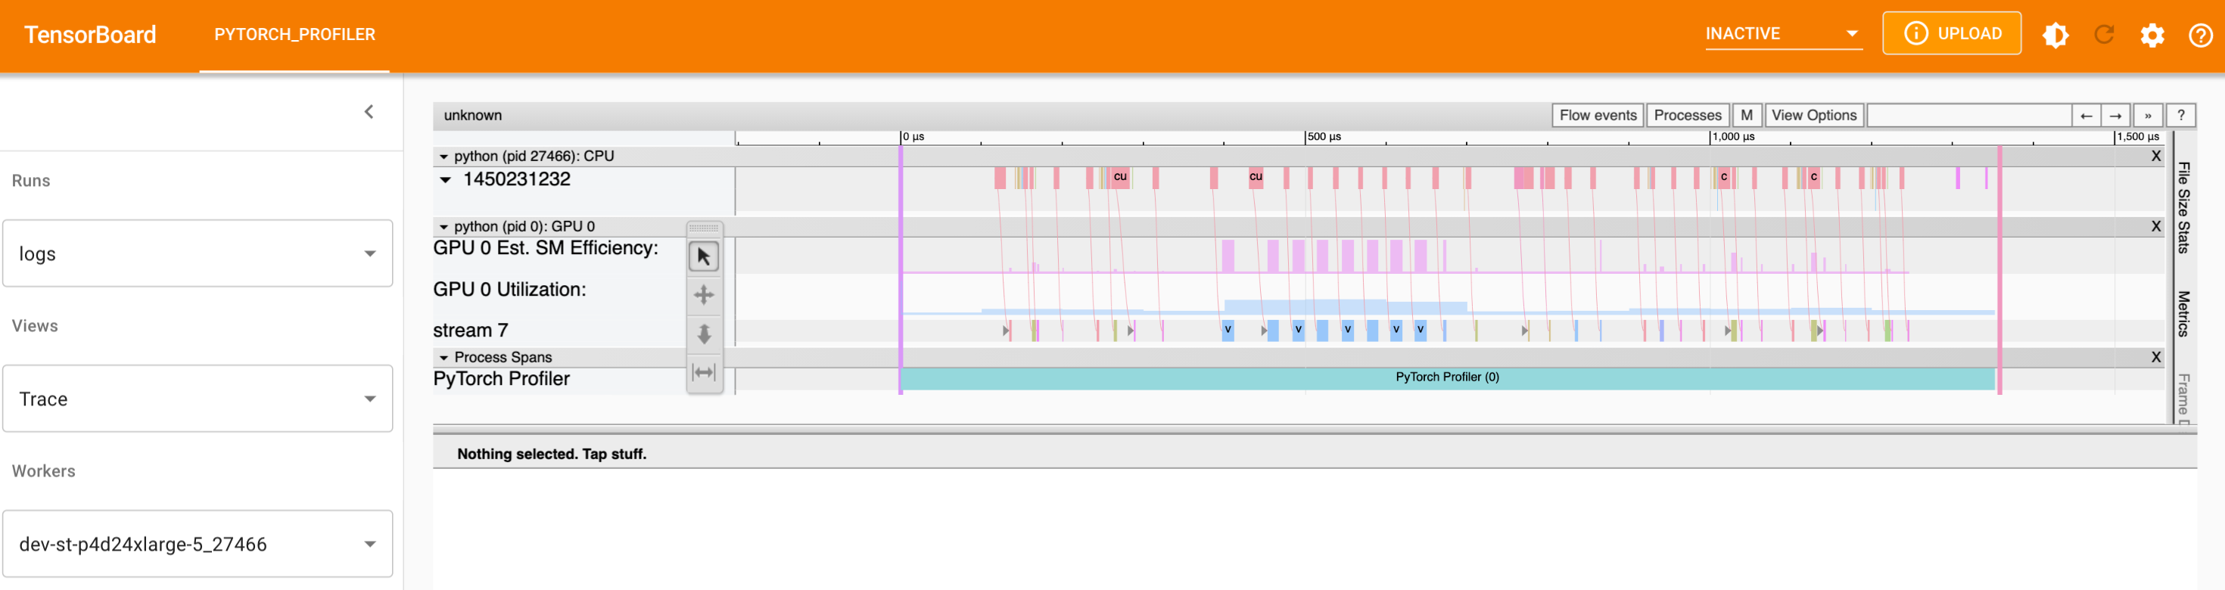
Task: Click the stream 7 track label
Action: coord(471,330)
